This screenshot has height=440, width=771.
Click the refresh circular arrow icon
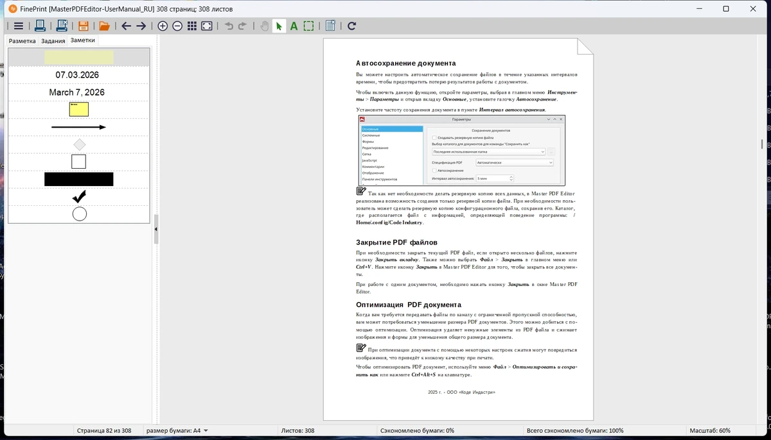[351, 26]
